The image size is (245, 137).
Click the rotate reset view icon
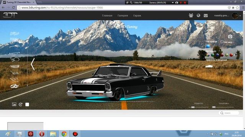[21, 104]
